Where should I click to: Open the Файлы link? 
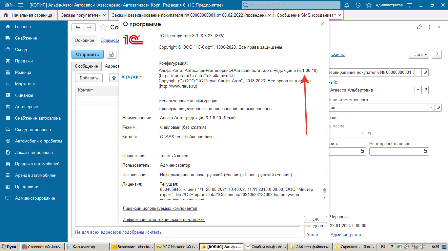pos(338,55)
